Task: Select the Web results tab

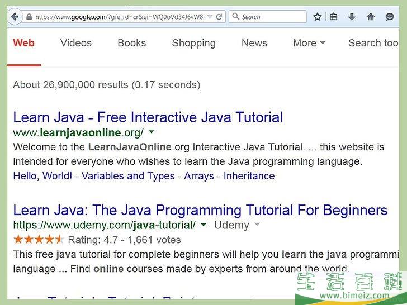Action: click(23, 43)
